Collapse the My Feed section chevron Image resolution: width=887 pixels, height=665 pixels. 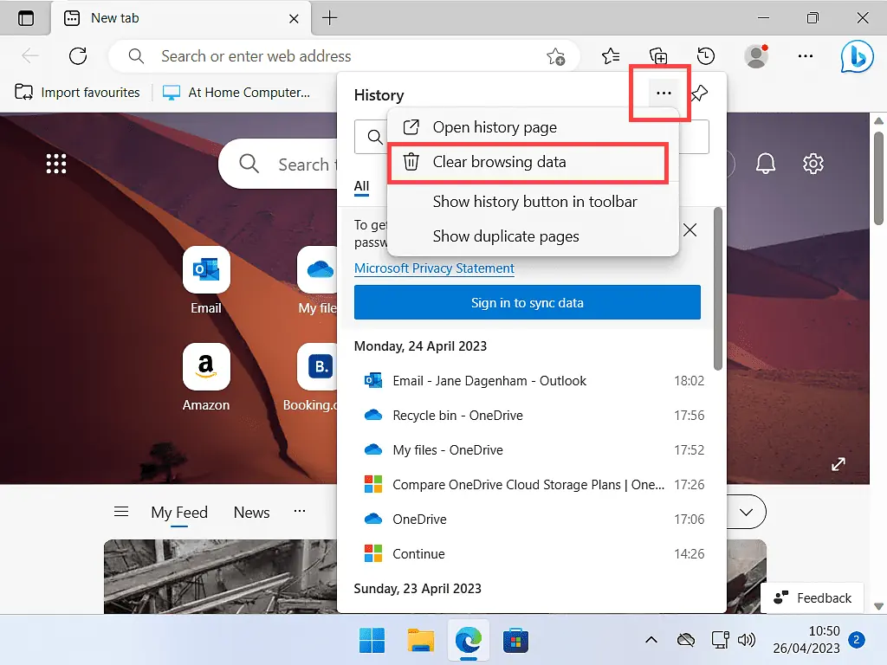click(x=746, y=512)
